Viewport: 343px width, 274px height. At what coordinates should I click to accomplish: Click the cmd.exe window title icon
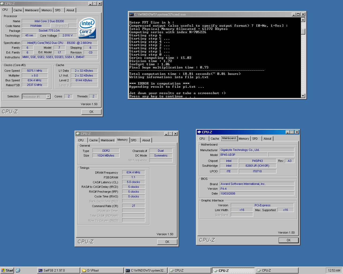click(131, 14)
